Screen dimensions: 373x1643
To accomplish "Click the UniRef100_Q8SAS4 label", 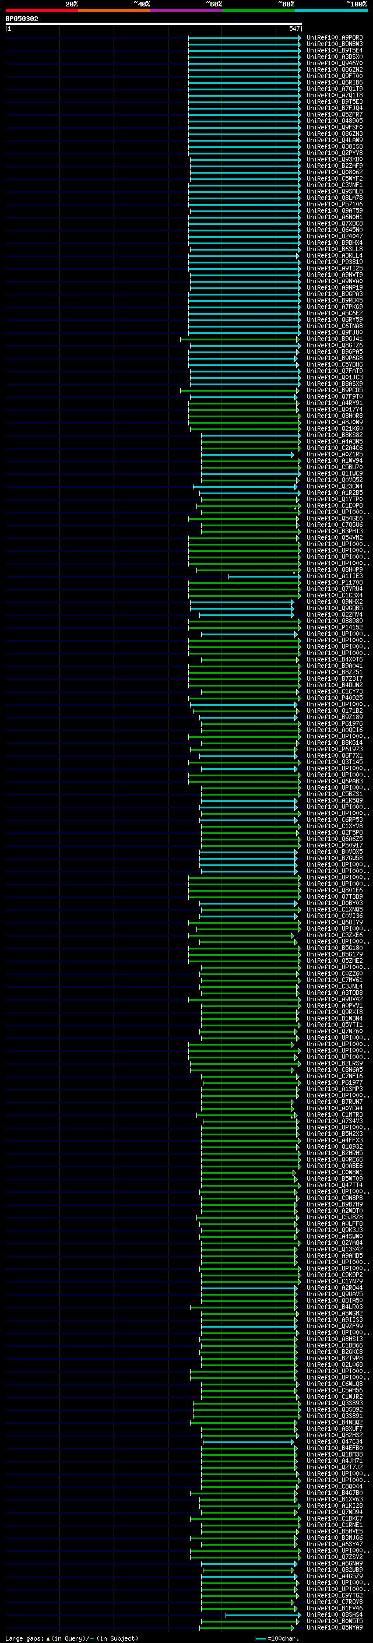I will click(x=334, y=1614).
